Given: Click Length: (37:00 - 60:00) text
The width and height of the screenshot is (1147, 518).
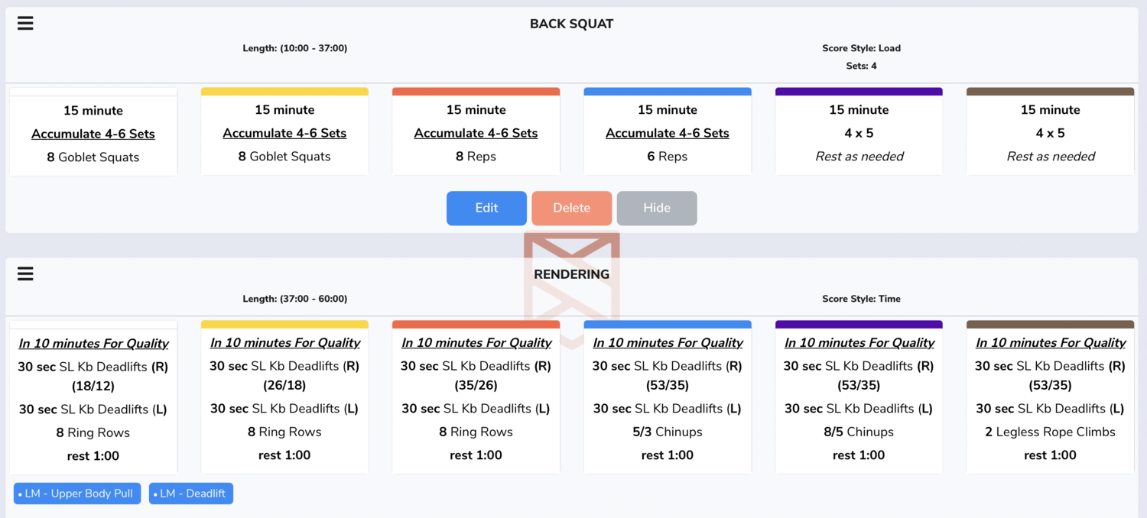Looking at the screenshot, I should click(295, 299).
